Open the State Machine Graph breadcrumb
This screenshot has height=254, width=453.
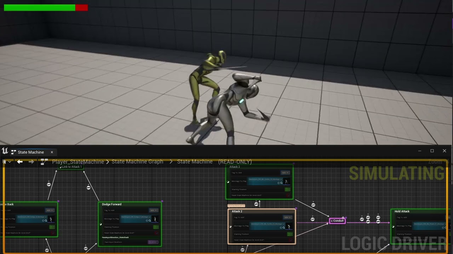[137, 162]
